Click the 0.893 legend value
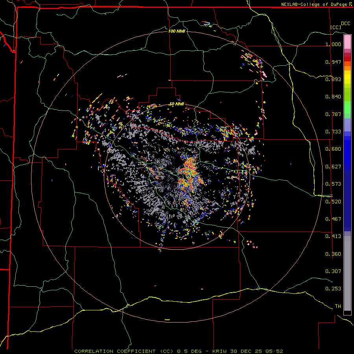 pos(333,79)
